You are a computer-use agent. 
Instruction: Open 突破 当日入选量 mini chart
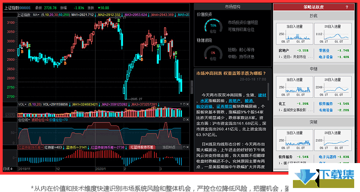[294, 140]
